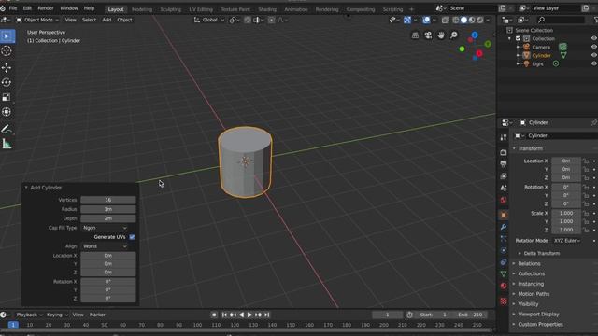Open the Object properties tab
This screenshot has height=336, width=598.
[x=504, y=215]
